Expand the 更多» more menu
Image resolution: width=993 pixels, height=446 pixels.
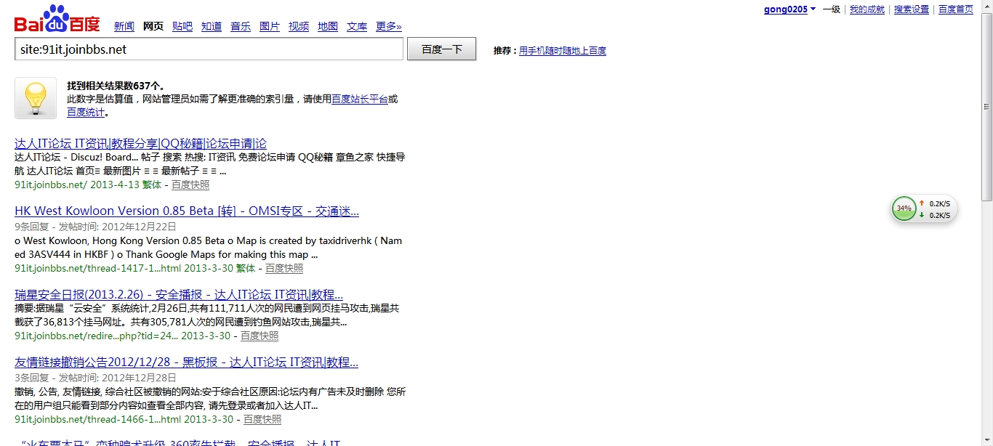[389, 26]
